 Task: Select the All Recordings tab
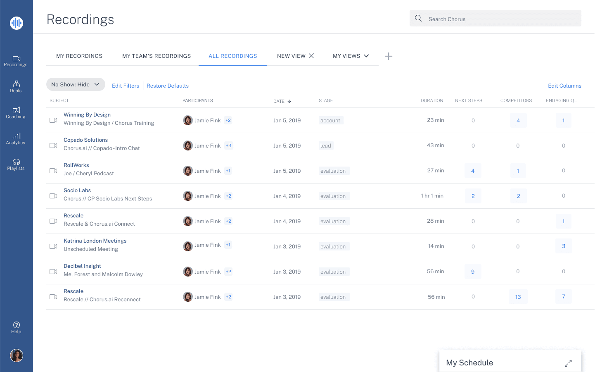[233, 56]
